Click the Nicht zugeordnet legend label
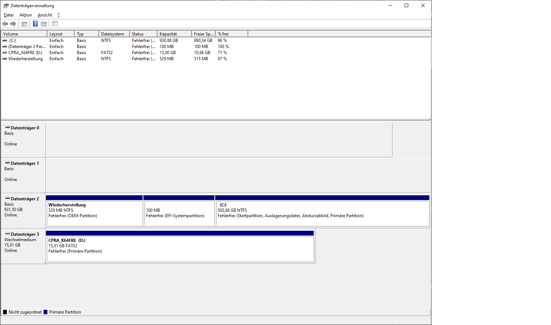This screenshot has height=325, width=551. coord(25,312)
